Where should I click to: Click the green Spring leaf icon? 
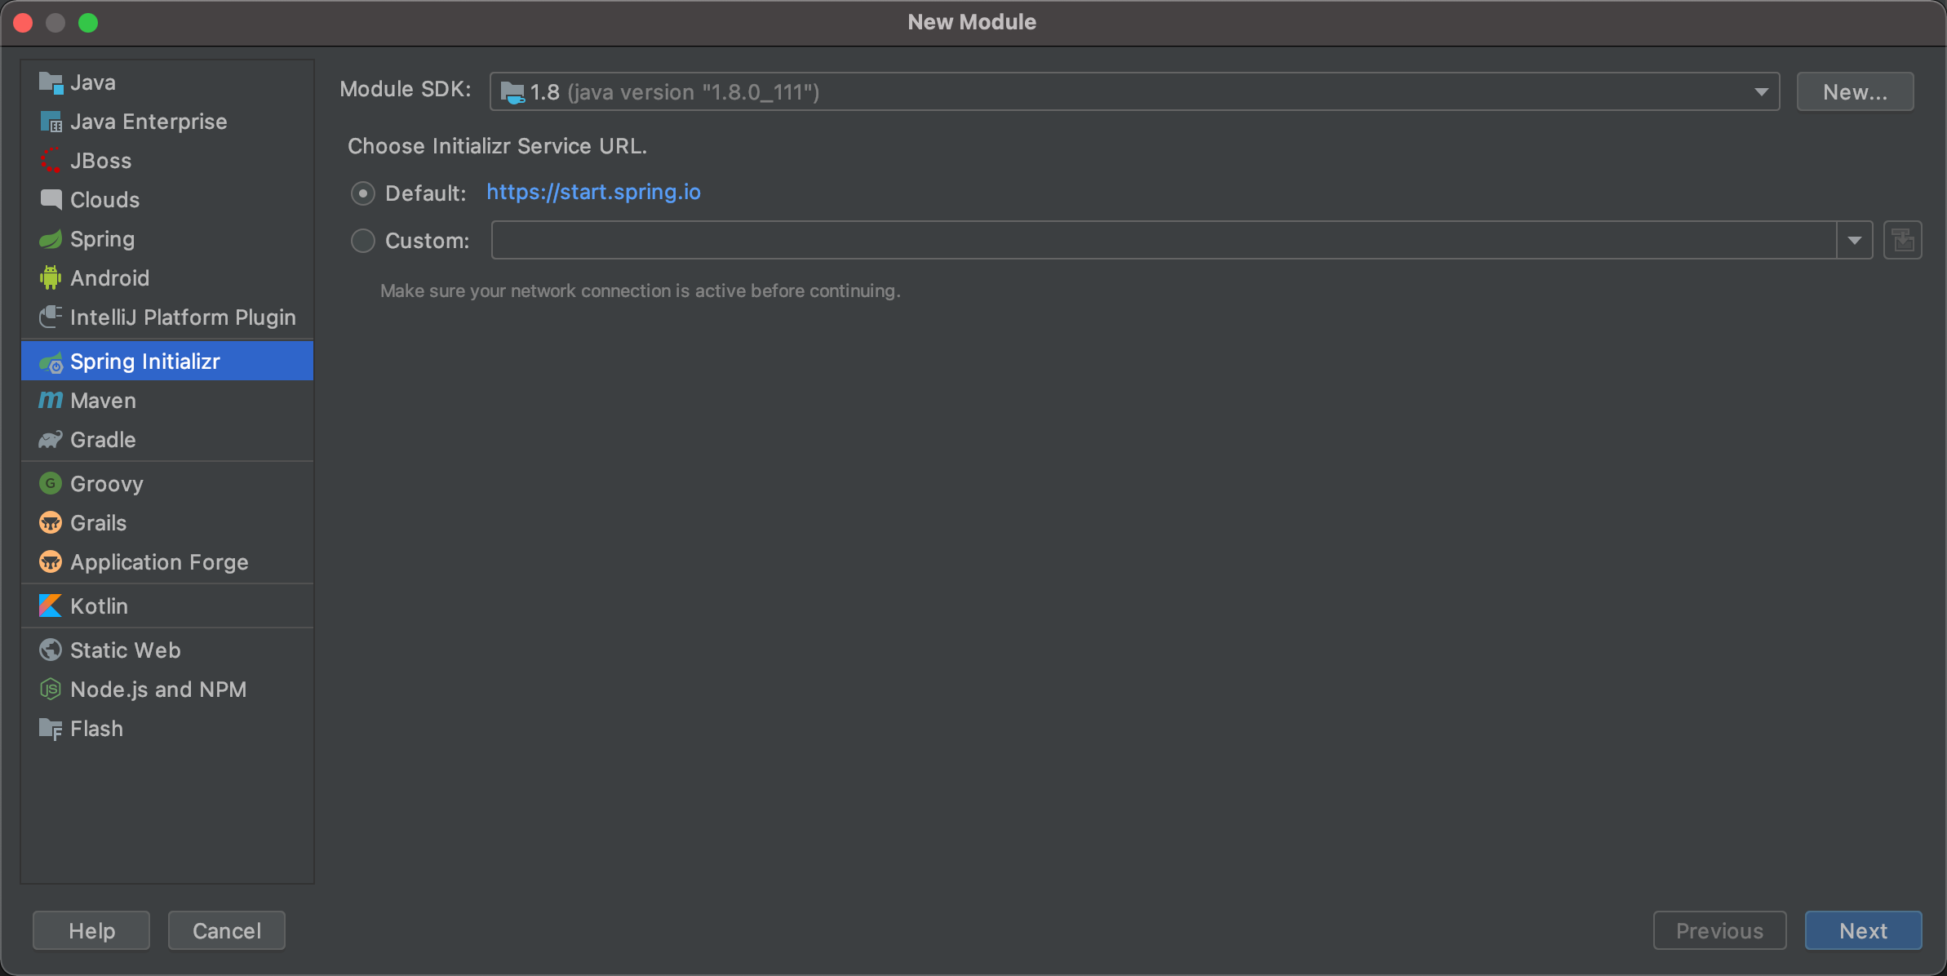(51, 239)
